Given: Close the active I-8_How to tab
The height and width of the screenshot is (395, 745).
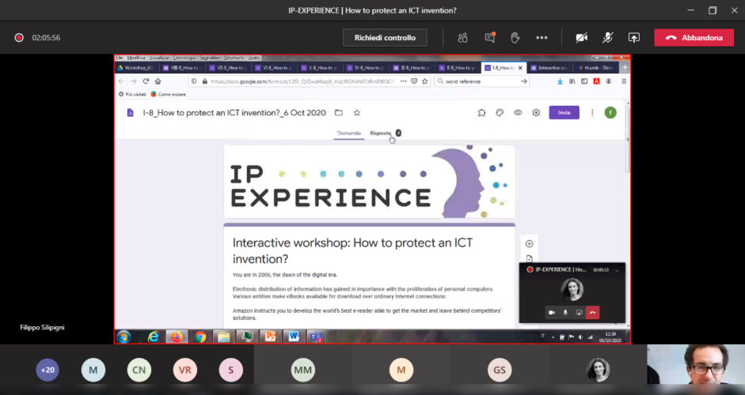Looking at the screenshot, I should pyautogui.click(x=520, y=68).
